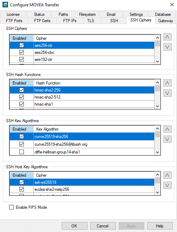The image size is (177, 232).
Task: Select the ecdsa-sha2-nistp256 host key row
Action: pos(82,189)
